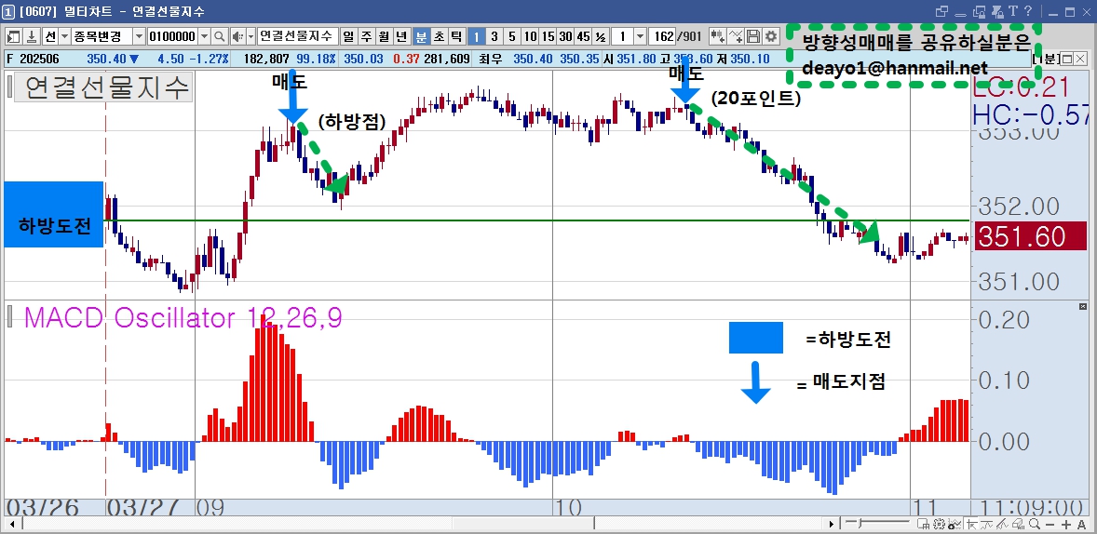Image resolution: width=1097 pixels, height=534 pixels.
Task: Click the 0100000 symbol code field
Action: pyautogui.click(x=173, y=36)
